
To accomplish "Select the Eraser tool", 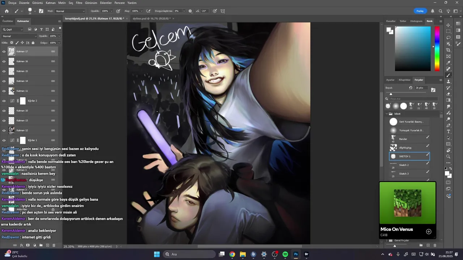I will pos(449,94).
